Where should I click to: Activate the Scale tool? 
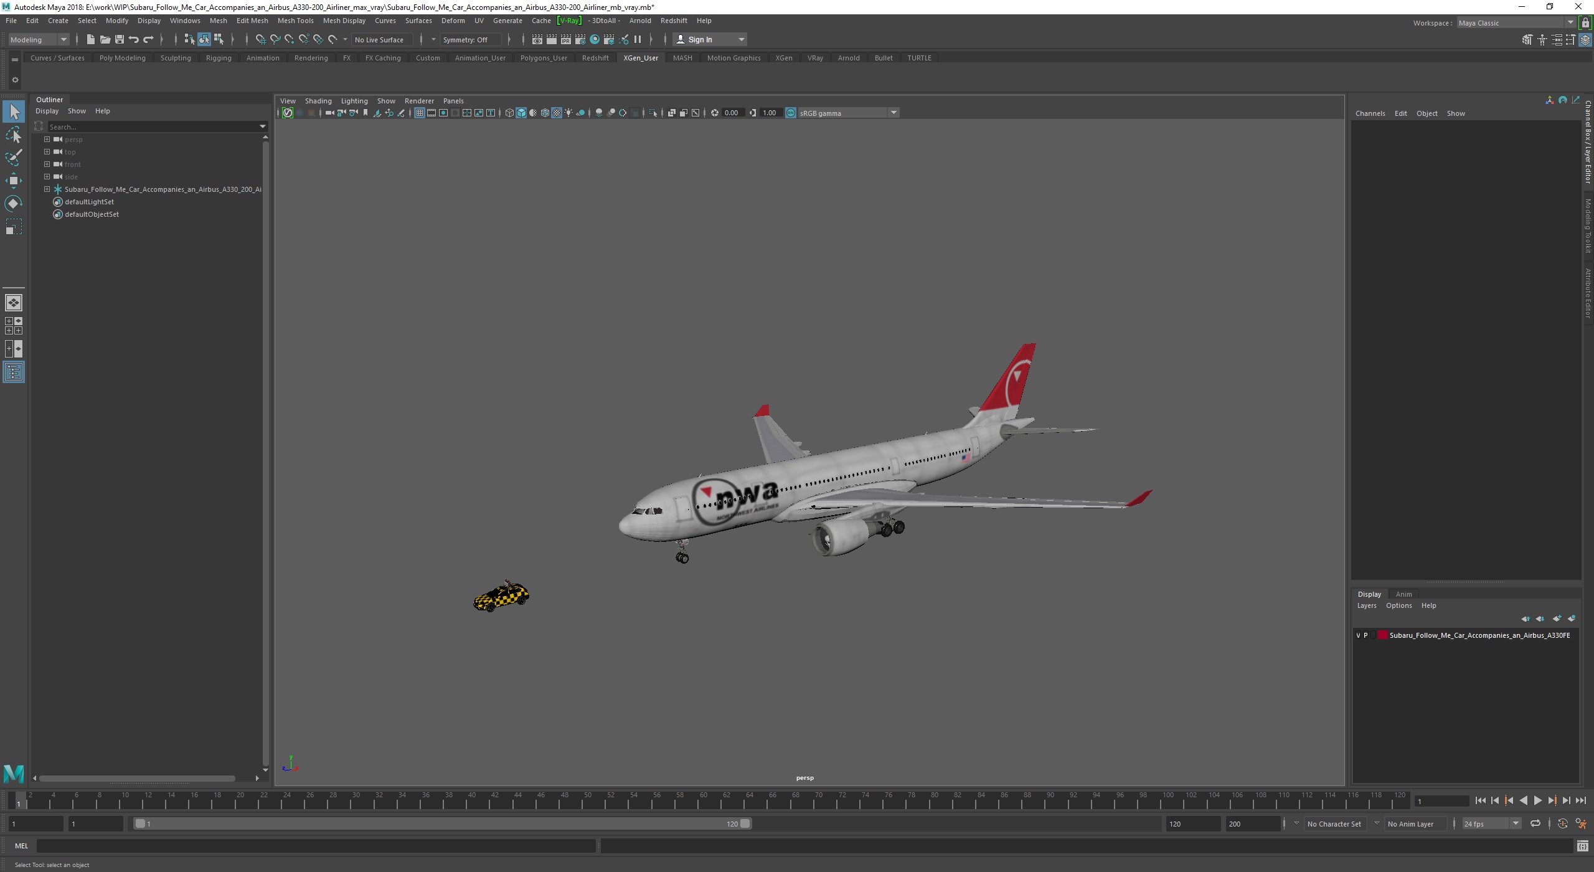[14, 227]
